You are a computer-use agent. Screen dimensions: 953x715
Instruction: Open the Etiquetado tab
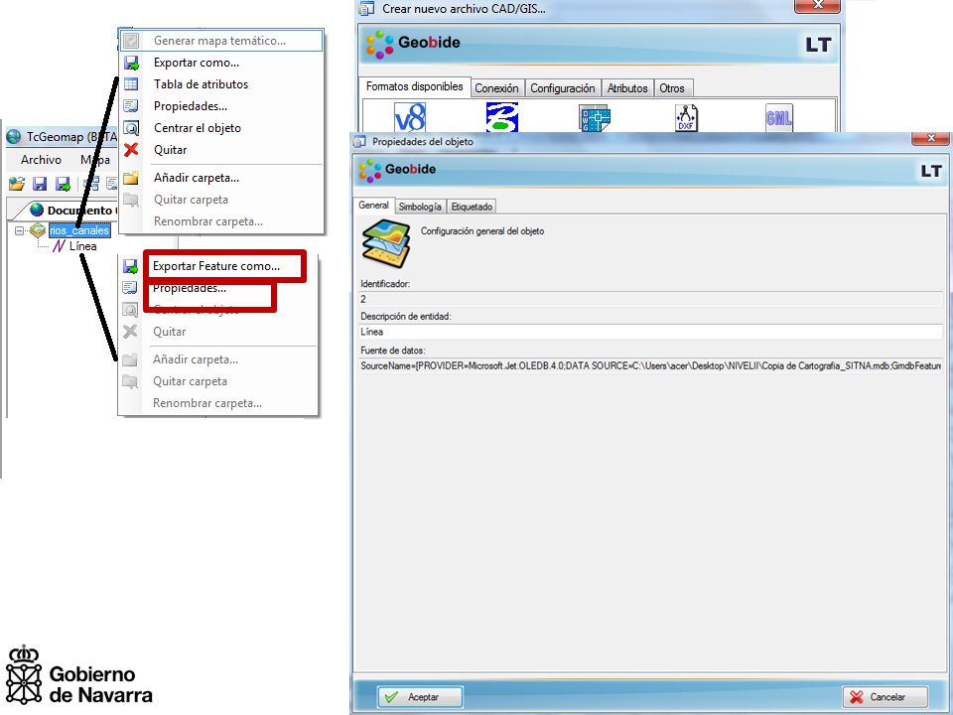pos(473,207)
